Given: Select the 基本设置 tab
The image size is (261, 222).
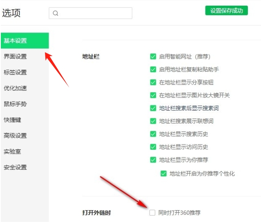Looking at the screenshot, I should pyautogui.click(x=25, y=41).
